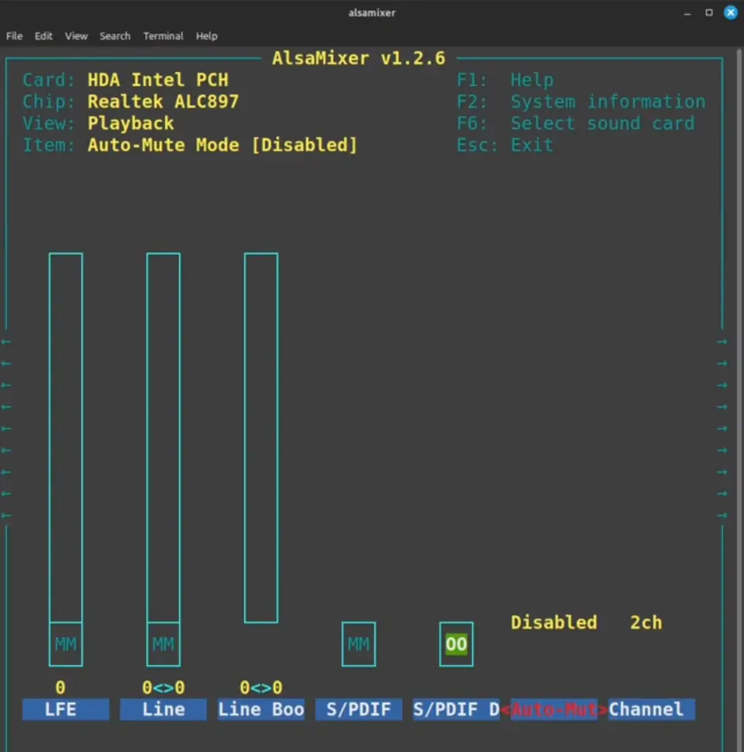Select the S/PDIF Default channel control
Image resolution: width=744 pixels, height=752 pixels.
tap(456, 709)
